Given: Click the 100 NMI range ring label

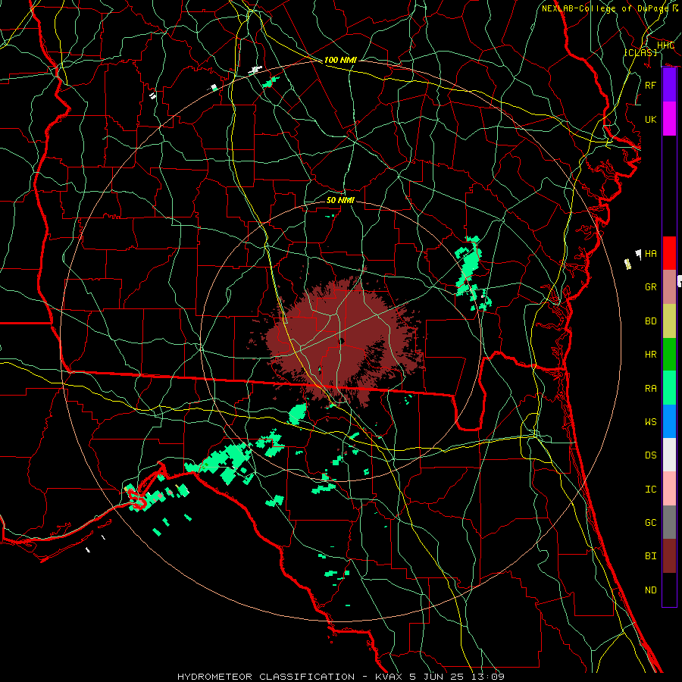Looking at the screenshot, I should (x=340, y=60).
